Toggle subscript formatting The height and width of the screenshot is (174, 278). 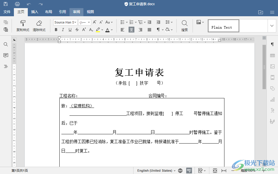click(x=91, y=30)
